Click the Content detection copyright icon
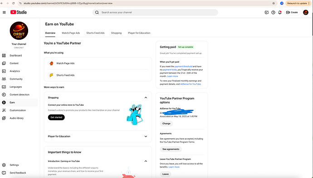The image size is (313, 178). click(4, 95)
